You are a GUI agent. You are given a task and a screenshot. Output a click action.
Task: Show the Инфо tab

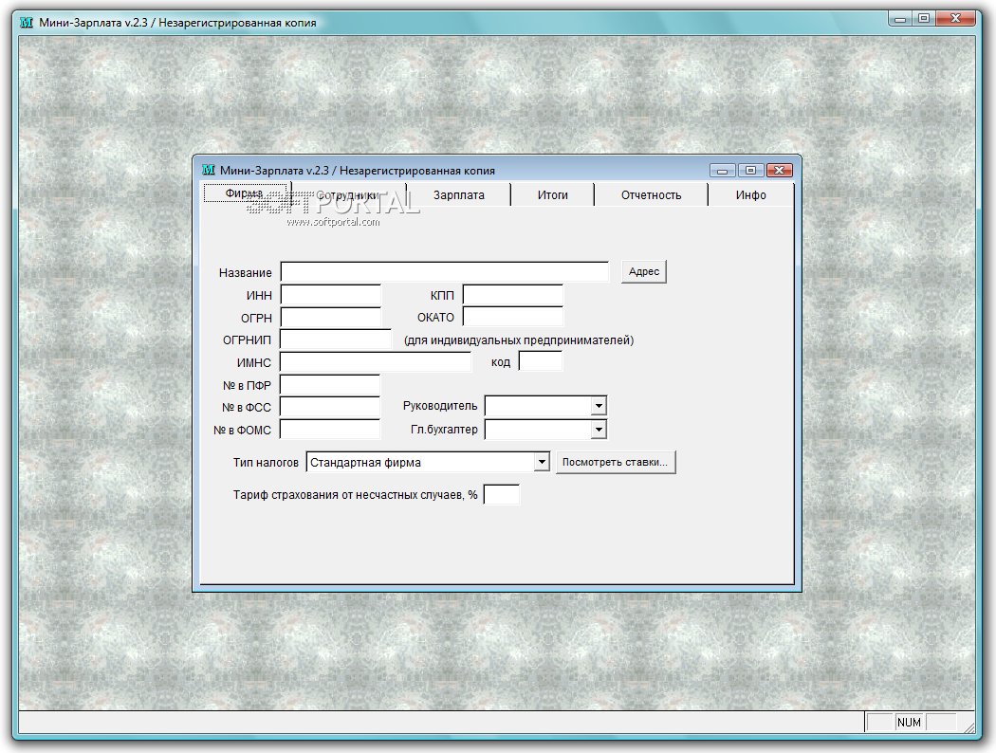coord(751,195)
